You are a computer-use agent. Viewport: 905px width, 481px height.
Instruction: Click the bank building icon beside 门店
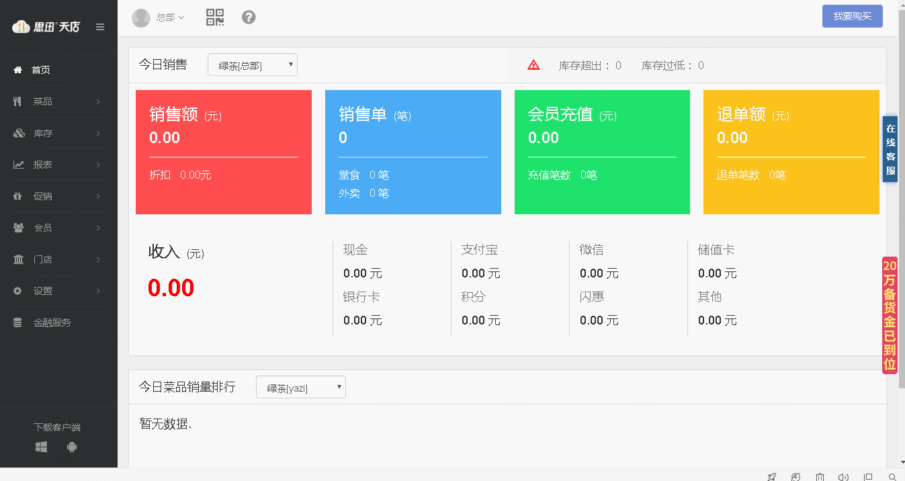[x=19, y=259]
